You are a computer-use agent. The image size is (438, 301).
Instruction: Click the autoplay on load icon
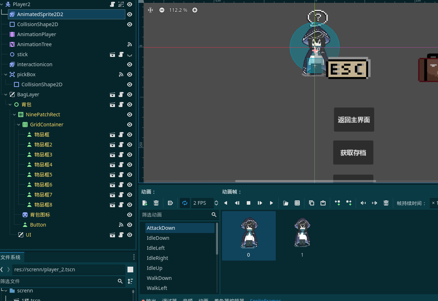[x=170, y=203]
